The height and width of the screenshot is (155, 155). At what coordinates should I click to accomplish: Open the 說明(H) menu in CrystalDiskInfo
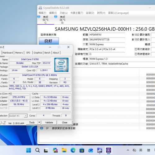point(101,13)
